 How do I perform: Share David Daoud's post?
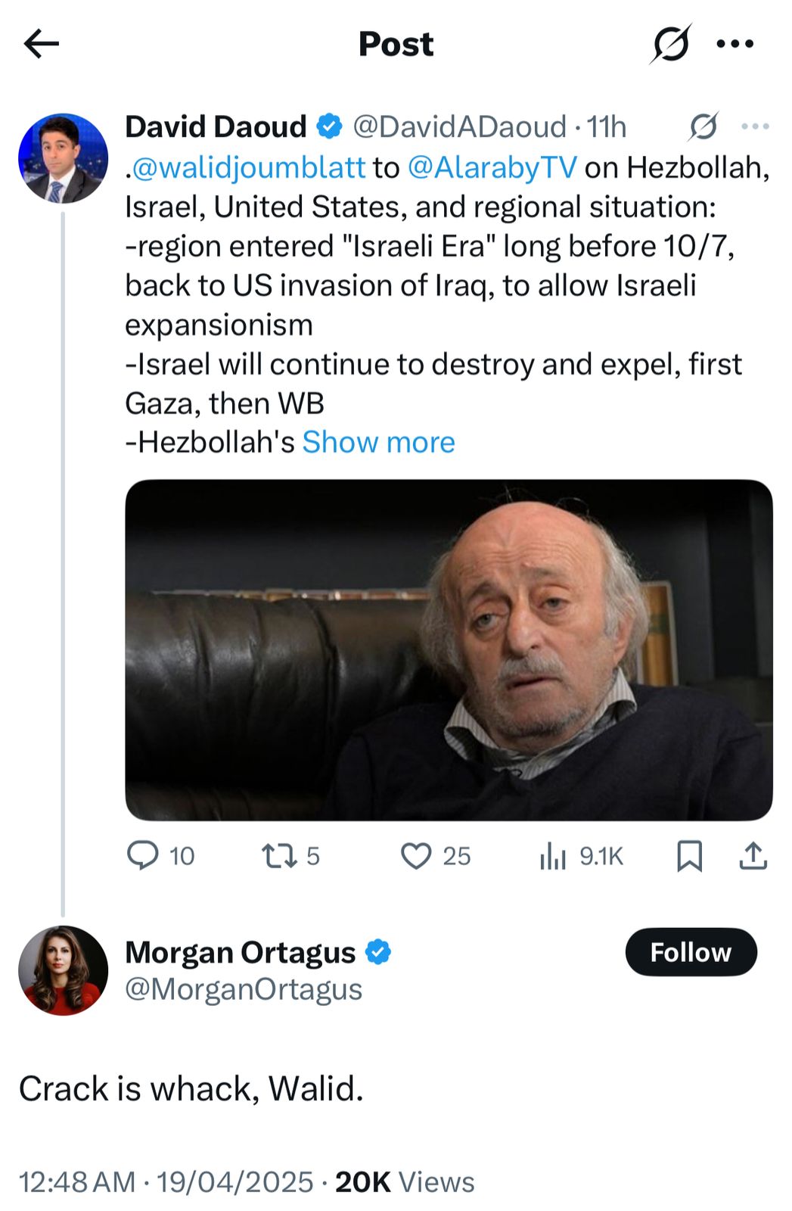(x=753, y=856)
